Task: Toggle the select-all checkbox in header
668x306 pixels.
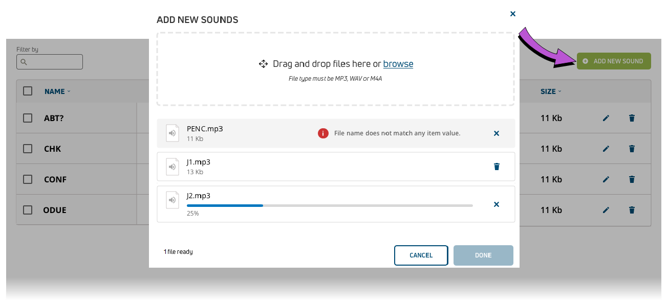Action: click(x=28, y=91)
